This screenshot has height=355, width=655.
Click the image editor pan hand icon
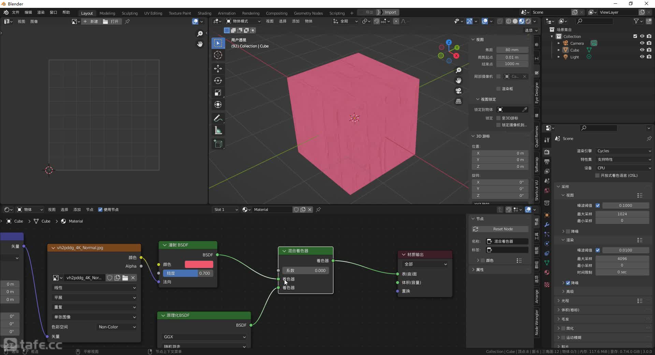coord(200,44)
